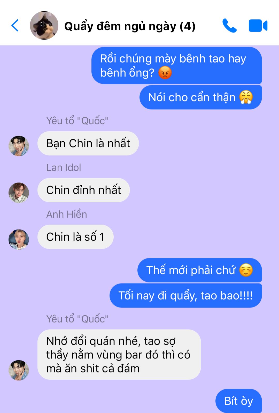Select message bubble "Bít òy"

tap(239, 401)
